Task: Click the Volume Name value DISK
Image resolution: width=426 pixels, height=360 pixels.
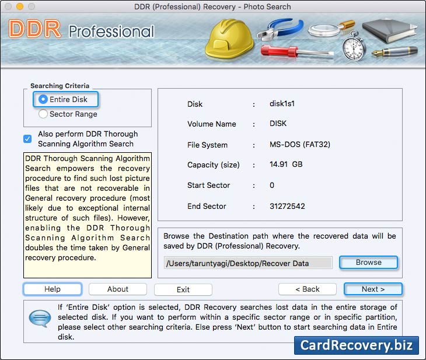Action: 278,123
